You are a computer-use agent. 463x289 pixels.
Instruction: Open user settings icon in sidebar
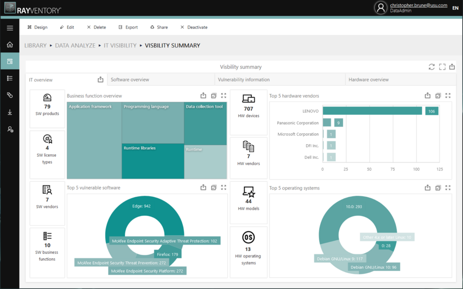(x=9, y=129)
